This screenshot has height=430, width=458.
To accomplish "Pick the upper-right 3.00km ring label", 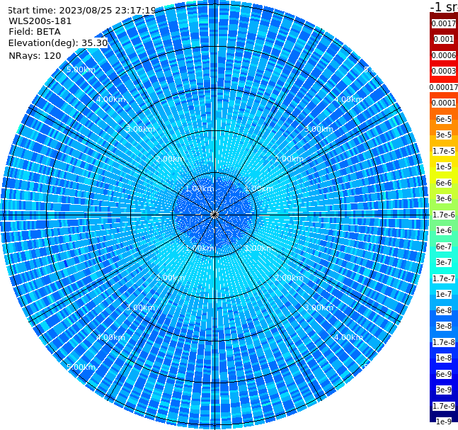I will click(319, 129).
